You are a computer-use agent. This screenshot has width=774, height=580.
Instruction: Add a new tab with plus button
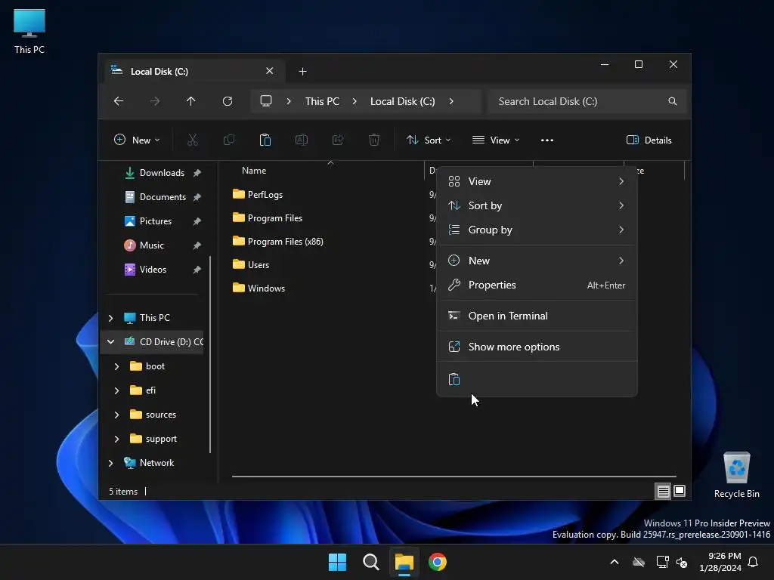pos(302,72)
